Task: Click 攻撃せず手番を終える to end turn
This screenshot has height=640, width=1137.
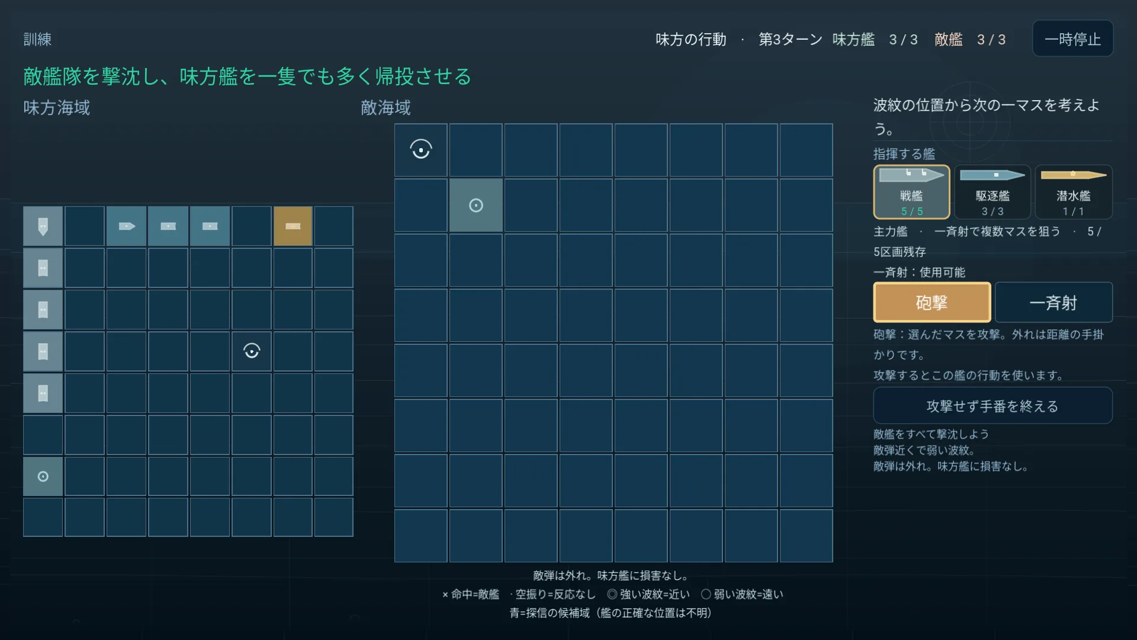Action: point(993,406)
